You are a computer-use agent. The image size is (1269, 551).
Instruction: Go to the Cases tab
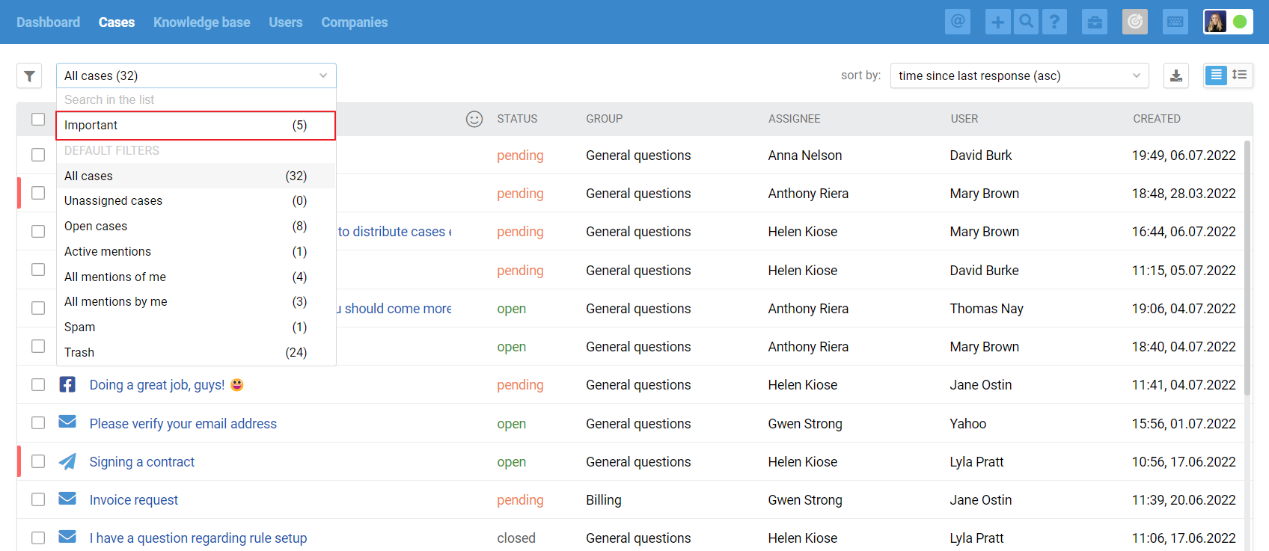(x=117, y=22)
